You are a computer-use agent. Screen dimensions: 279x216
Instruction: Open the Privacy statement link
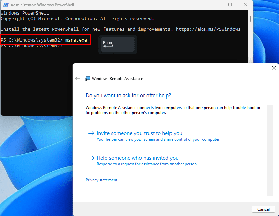coord(101,180)
